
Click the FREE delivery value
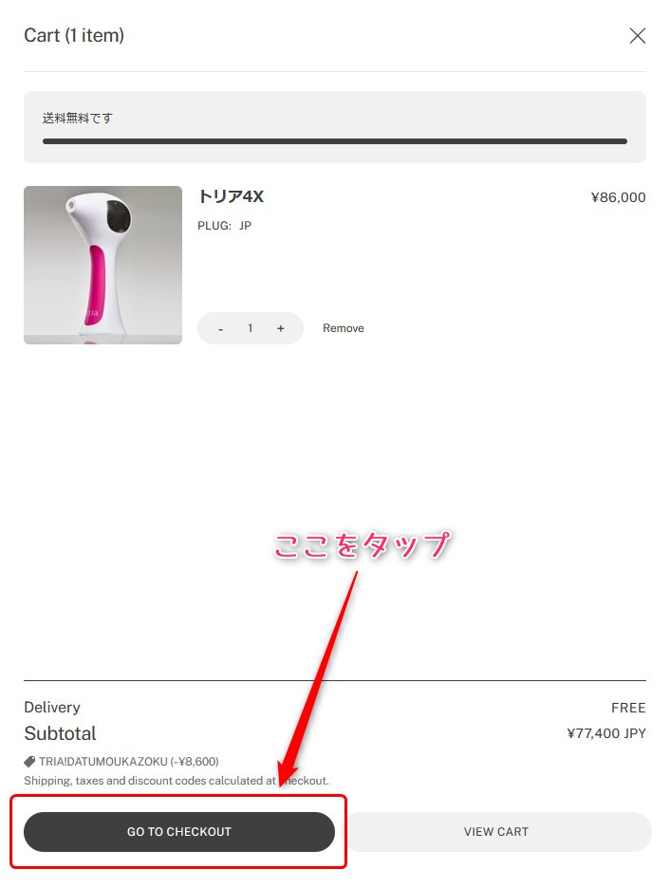pyautogui.click(x=628, y=708)
